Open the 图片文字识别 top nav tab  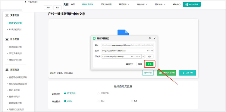coord(88,4)
